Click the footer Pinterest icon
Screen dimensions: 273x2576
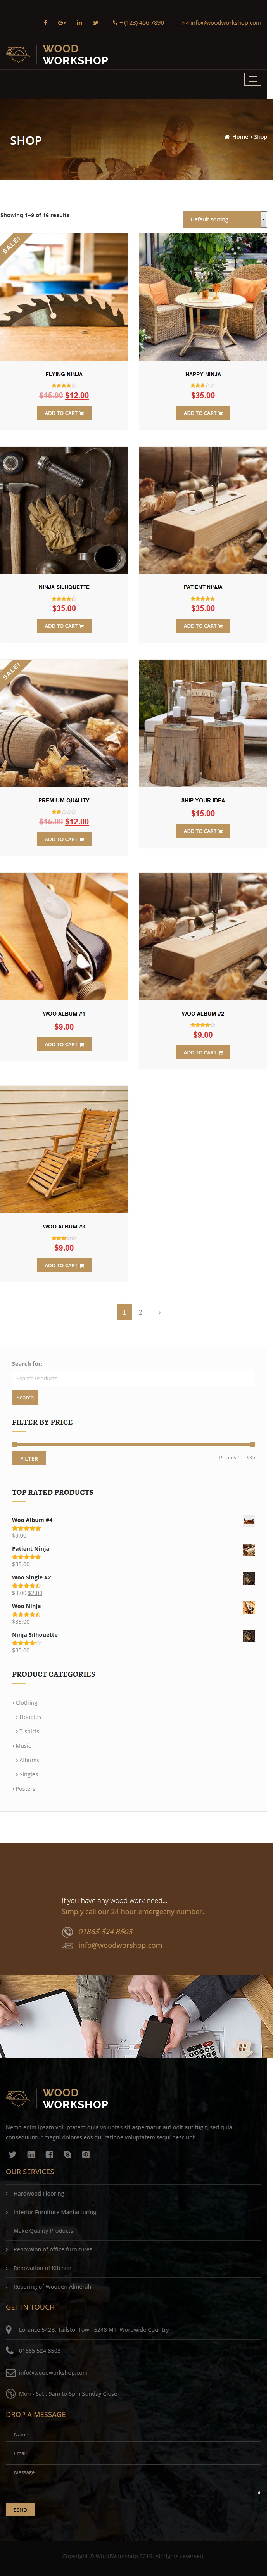click(x=86, y=2154)
